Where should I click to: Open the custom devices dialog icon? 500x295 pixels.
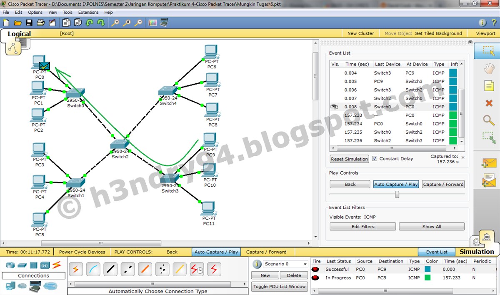(164, 22)
